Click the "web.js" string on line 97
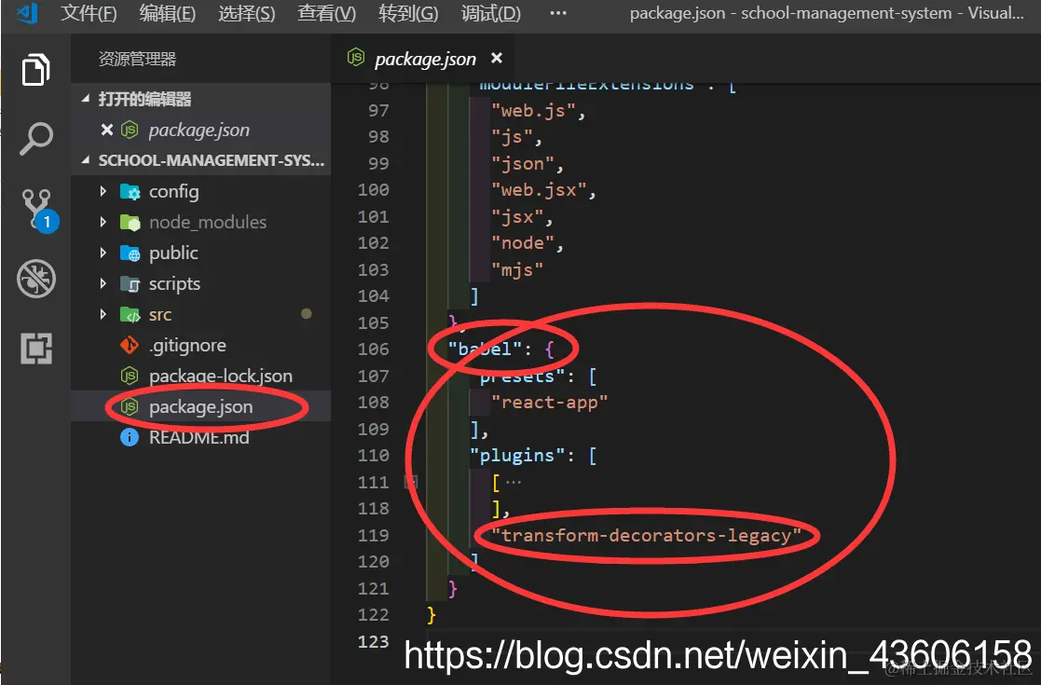Image resolution: width=1041 pixels, height=685 pixels. (x=533, y=111)
